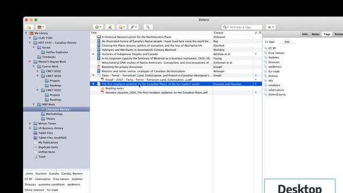Open the column picker icon in header
This screenshot has width=343, height=193.
(x=260, y=33)
